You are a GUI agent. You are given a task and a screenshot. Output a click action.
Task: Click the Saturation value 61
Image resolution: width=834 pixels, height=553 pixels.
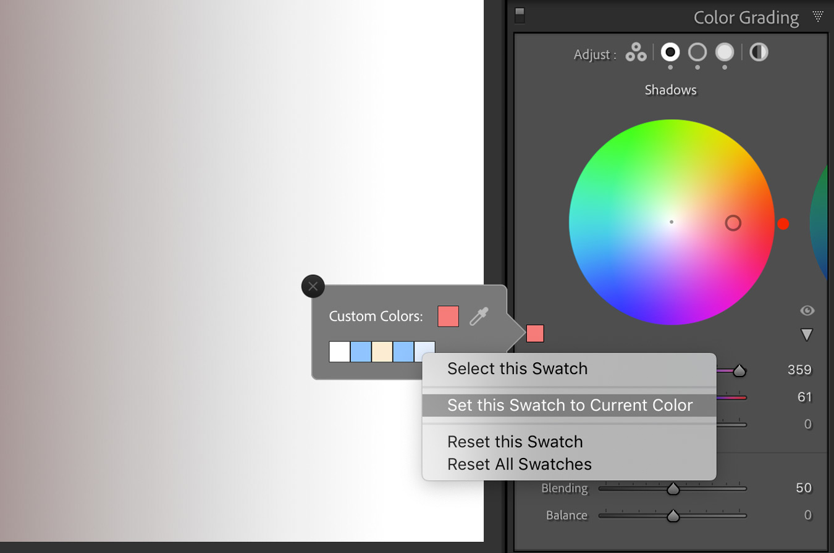tap(804, 397)
